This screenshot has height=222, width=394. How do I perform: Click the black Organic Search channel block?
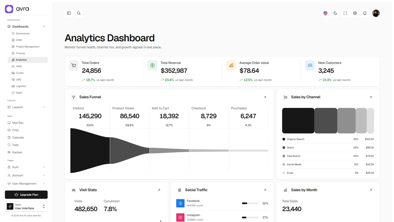pos(298,121)
